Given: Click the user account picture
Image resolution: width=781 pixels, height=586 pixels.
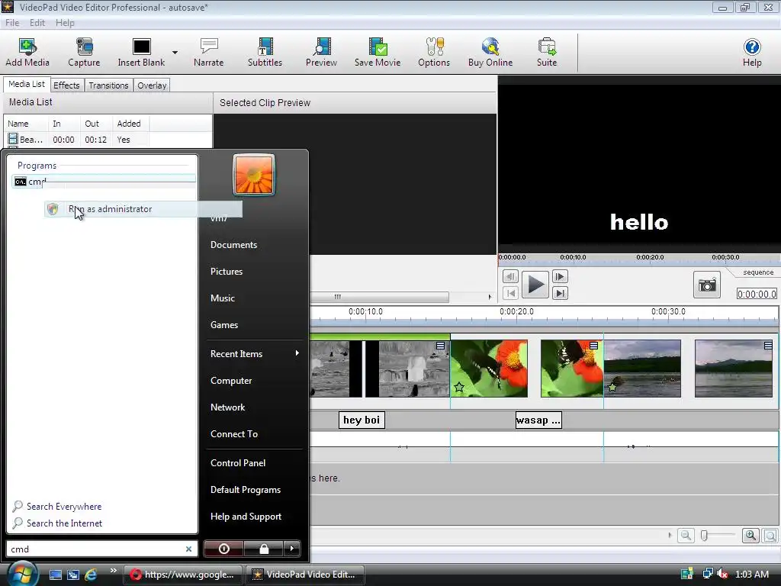Looking at the screenshot, I should [x=254, y=175].
